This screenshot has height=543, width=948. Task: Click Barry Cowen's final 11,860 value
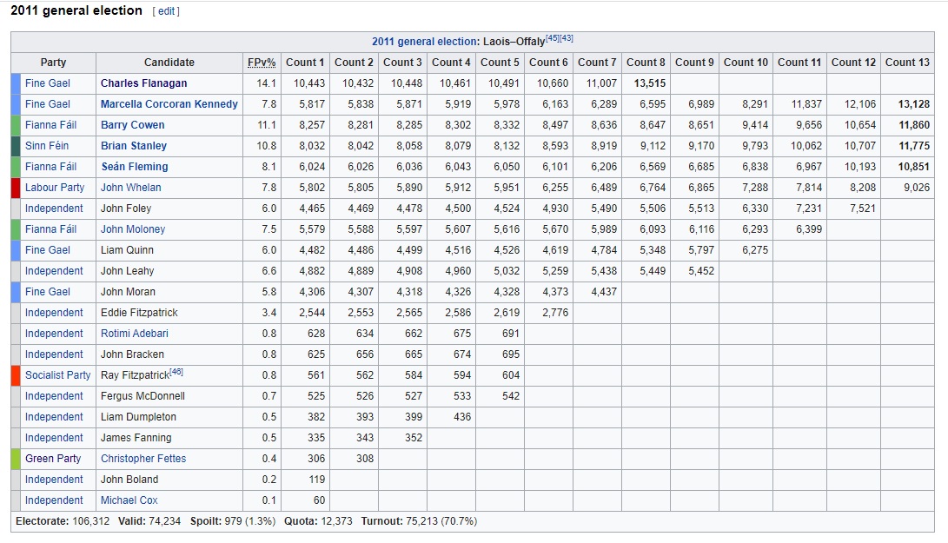pyautogui.click(x=913, y=125)
